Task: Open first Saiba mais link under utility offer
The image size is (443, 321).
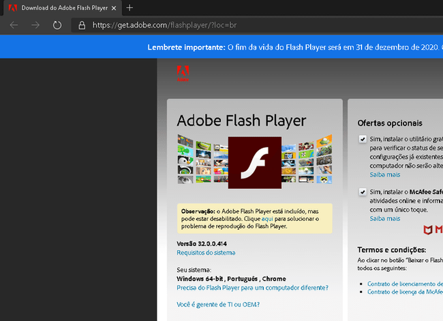Action: pyautogui.click(x=385, y=174)
